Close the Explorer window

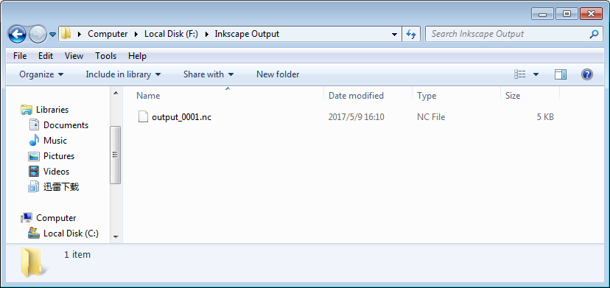point(591,14)
